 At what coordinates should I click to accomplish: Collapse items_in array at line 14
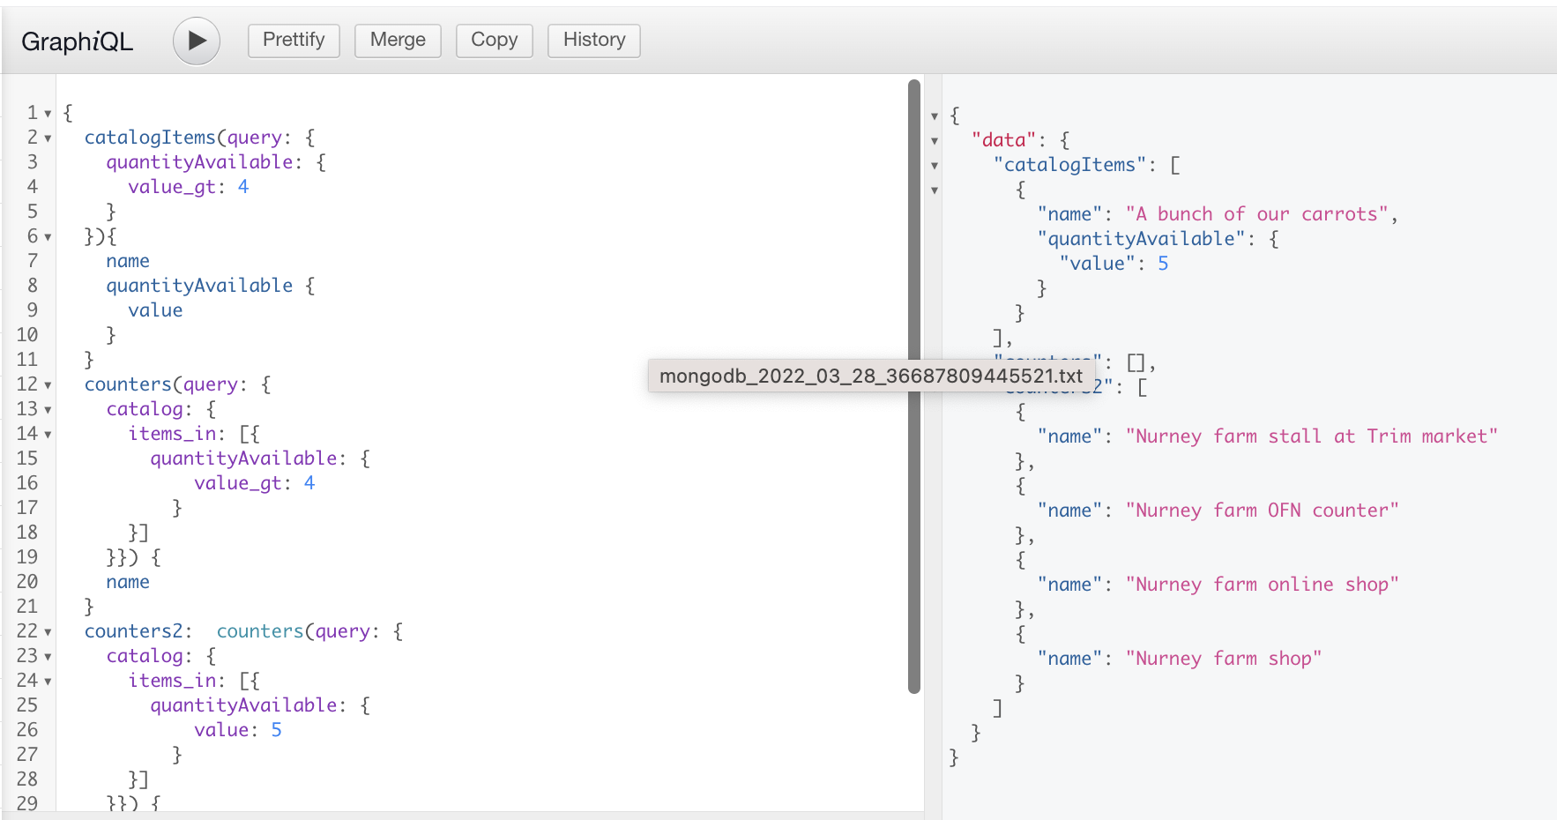(x=48, y=435)
